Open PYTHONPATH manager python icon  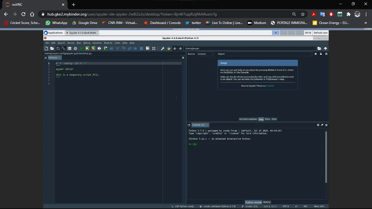click(x=169, y=48)
